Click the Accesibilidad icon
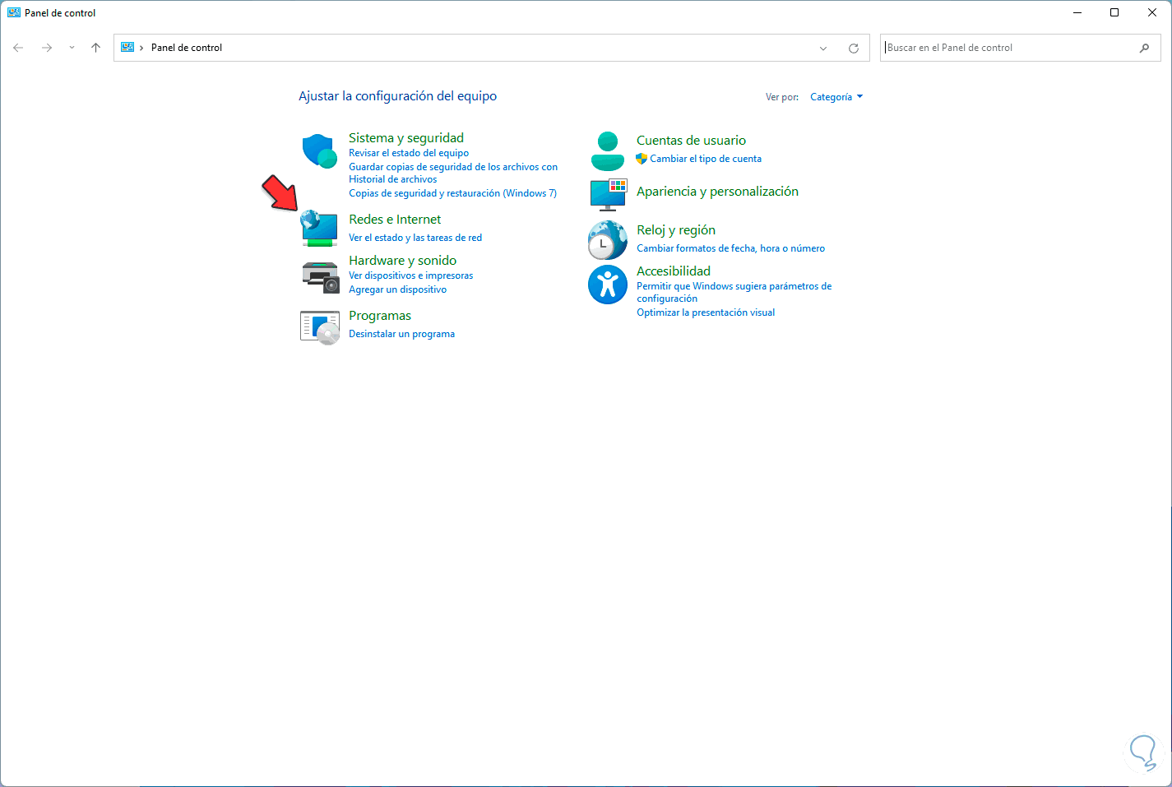The width and height of the screenshot is (1172, 787). (608, 284)
